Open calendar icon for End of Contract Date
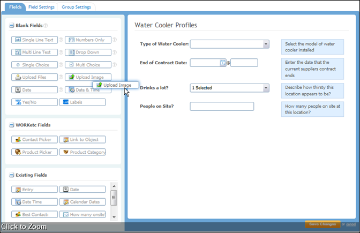Screen dimensions: 360x233 coord(222,63)
